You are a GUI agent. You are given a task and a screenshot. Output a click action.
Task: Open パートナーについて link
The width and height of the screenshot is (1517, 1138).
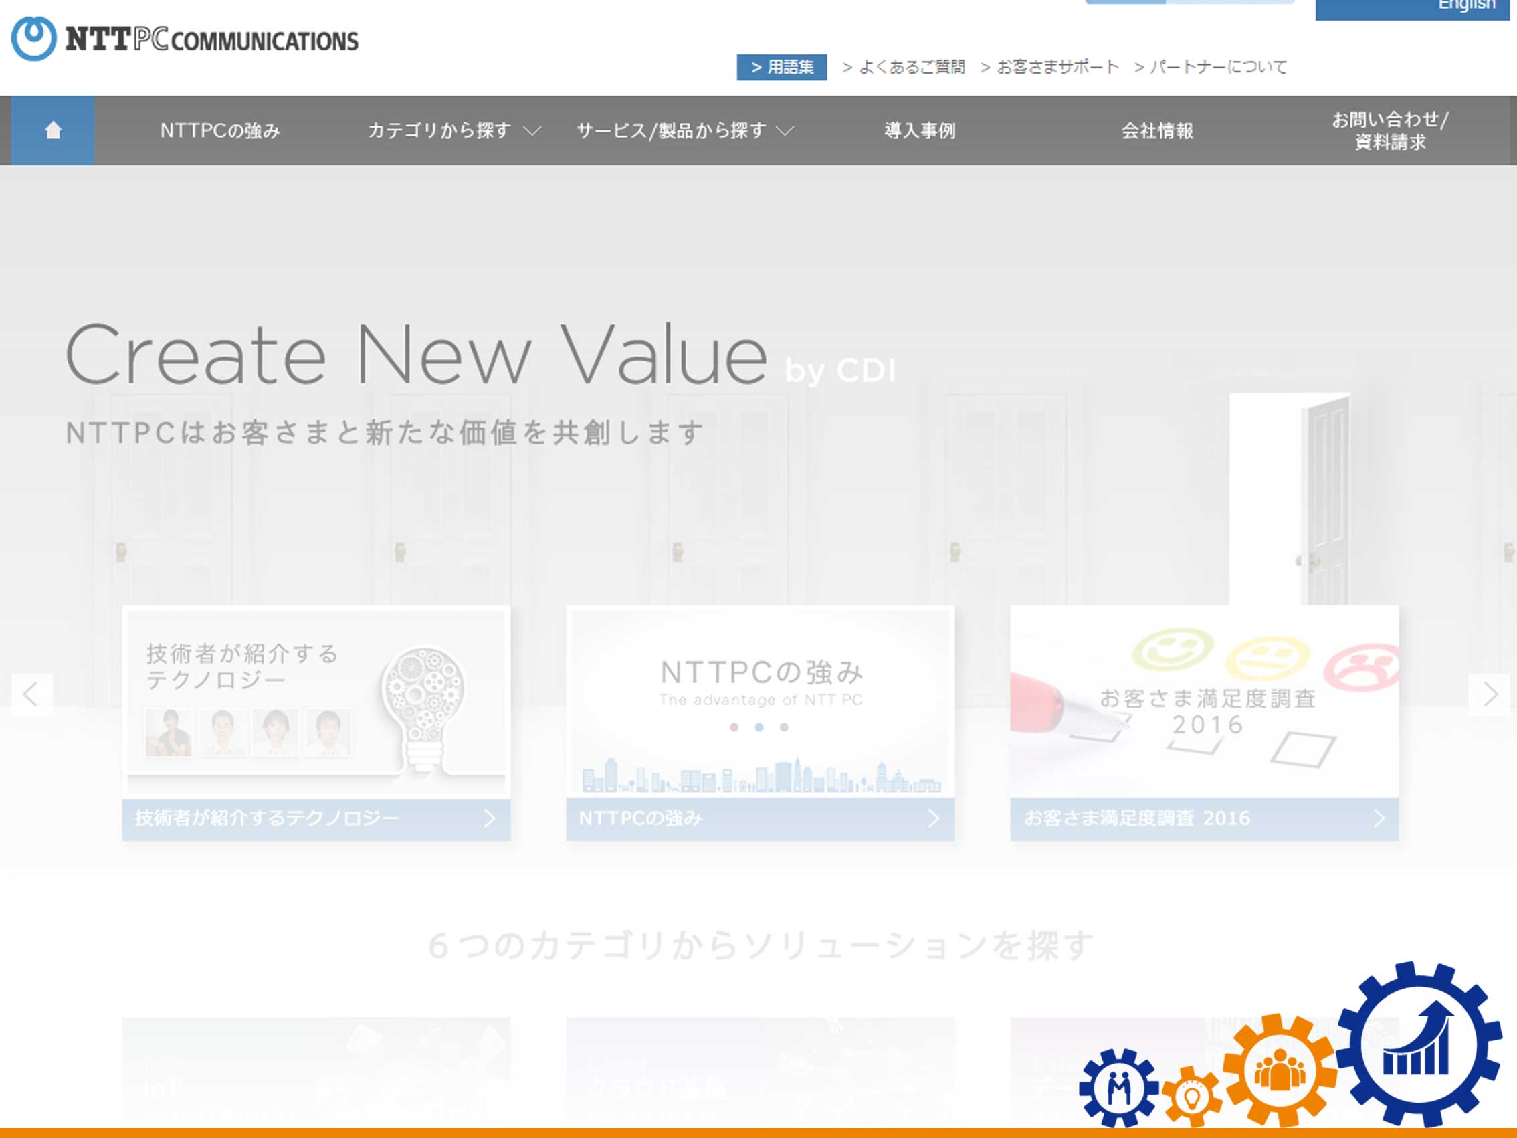tap(1211, 67)
